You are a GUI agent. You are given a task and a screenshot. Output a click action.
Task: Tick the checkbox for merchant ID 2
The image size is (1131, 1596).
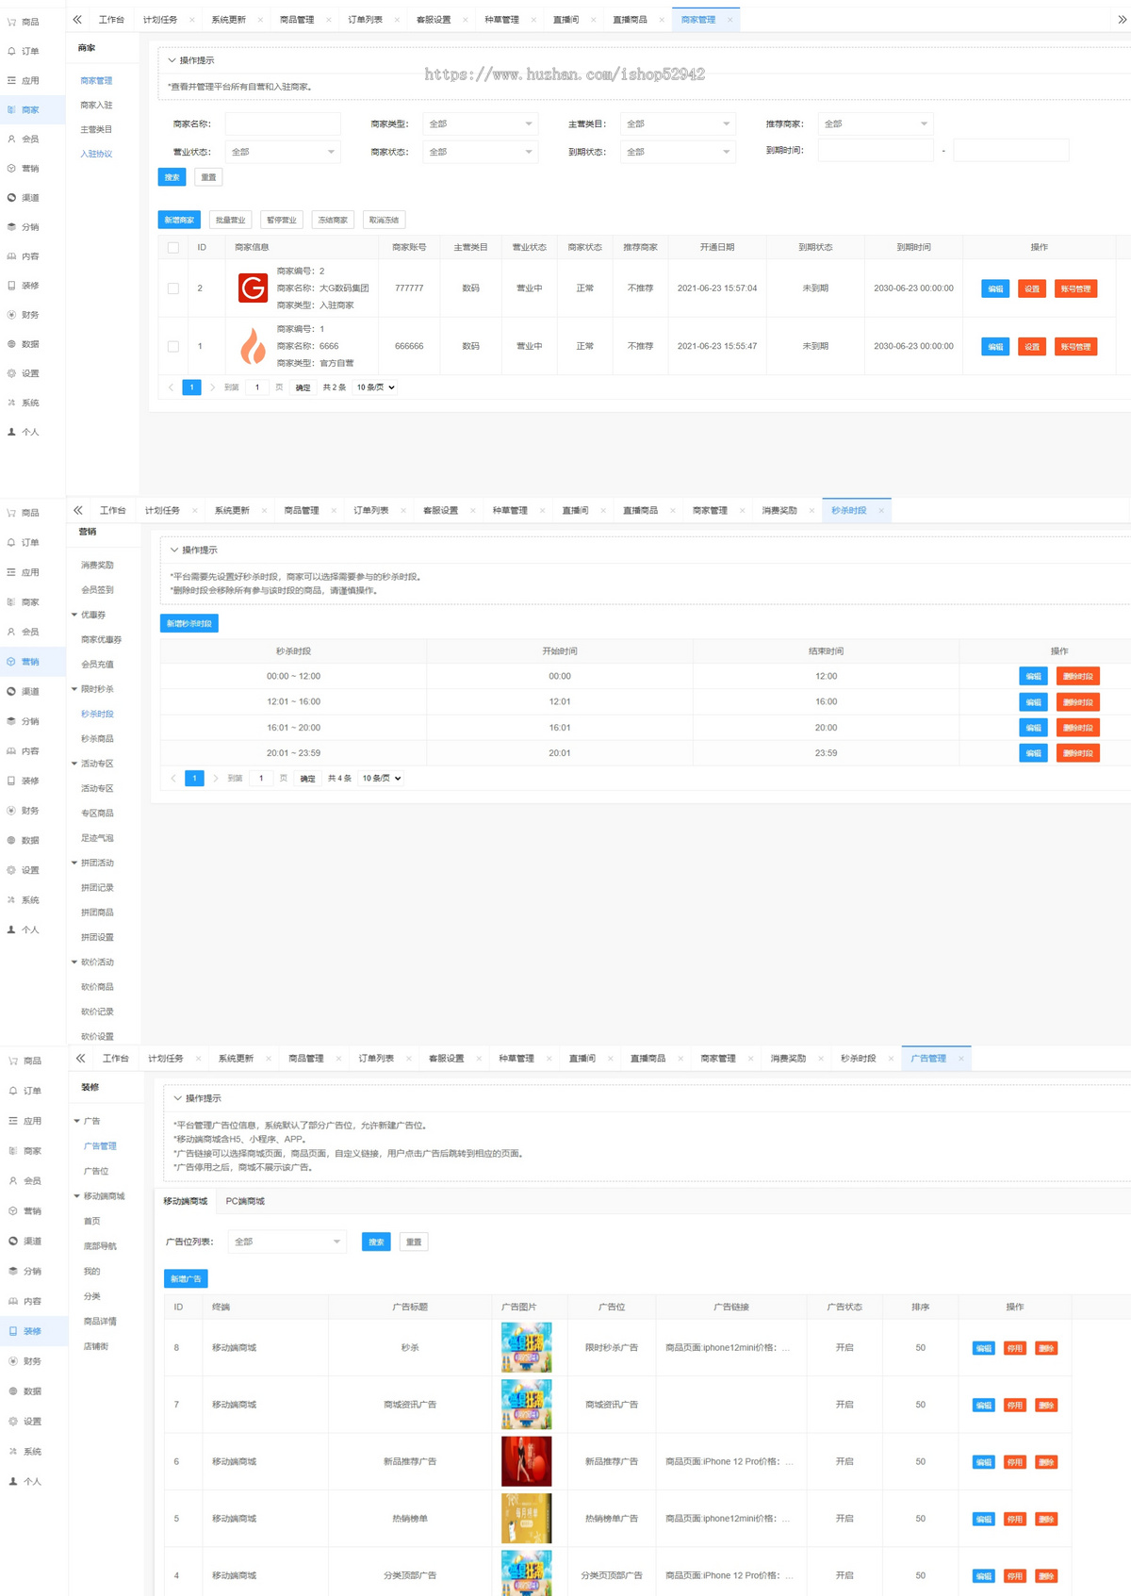coord(173,288)
